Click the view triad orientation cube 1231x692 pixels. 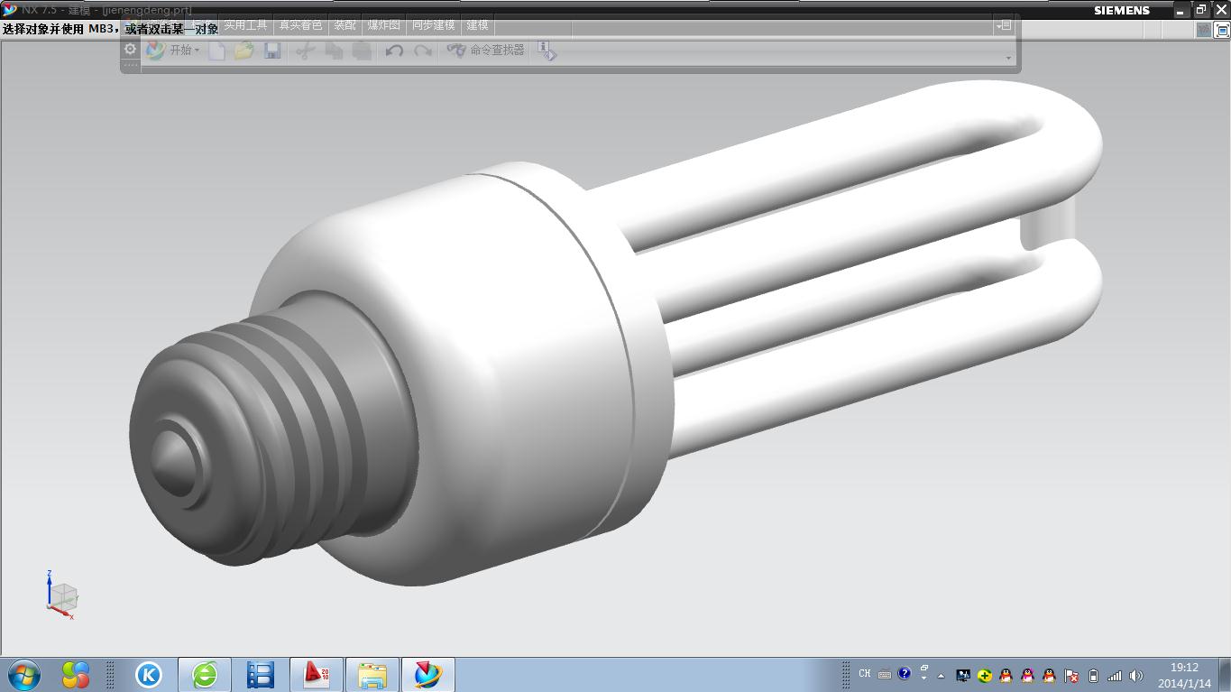61,595
